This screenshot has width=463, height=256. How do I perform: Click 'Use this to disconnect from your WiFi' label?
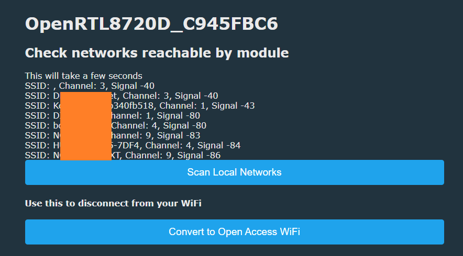click(113, 204)
